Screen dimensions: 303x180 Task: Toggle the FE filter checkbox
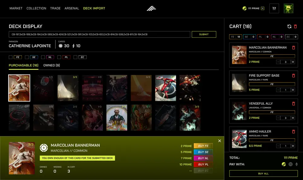coord(11,57)
